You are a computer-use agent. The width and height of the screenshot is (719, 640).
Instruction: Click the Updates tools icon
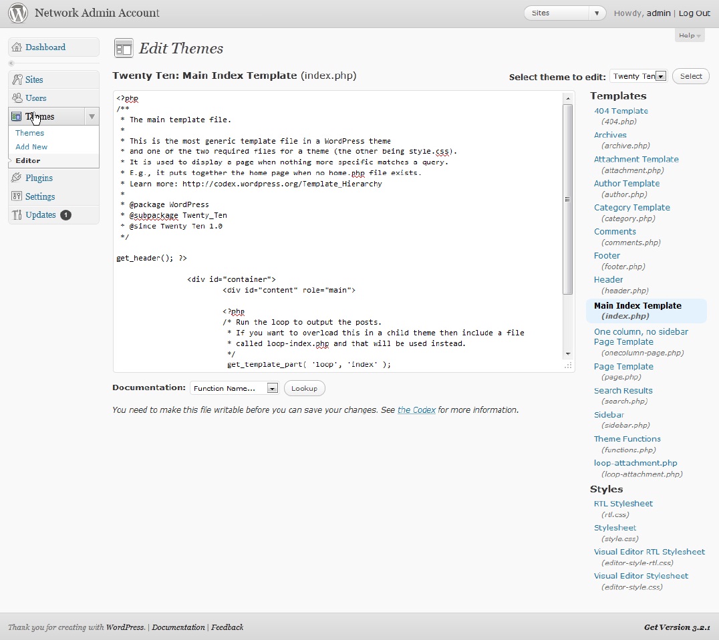17,214
